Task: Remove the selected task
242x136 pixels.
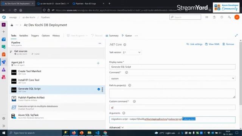Action: [228, 44]
